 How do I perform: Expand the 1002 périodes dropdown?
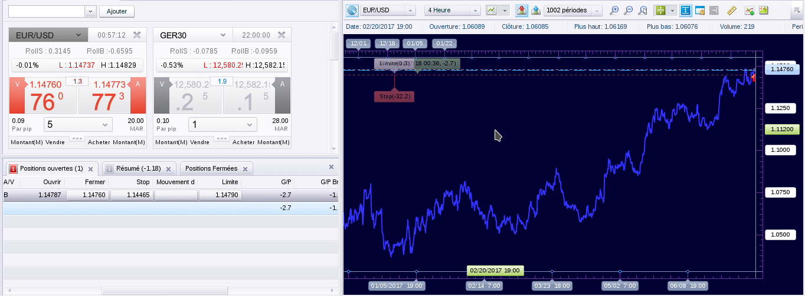(x=573, y=11)
